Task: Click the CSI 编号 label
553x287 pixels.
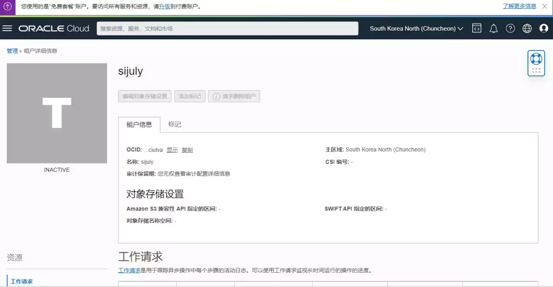Action: [337, 162]
